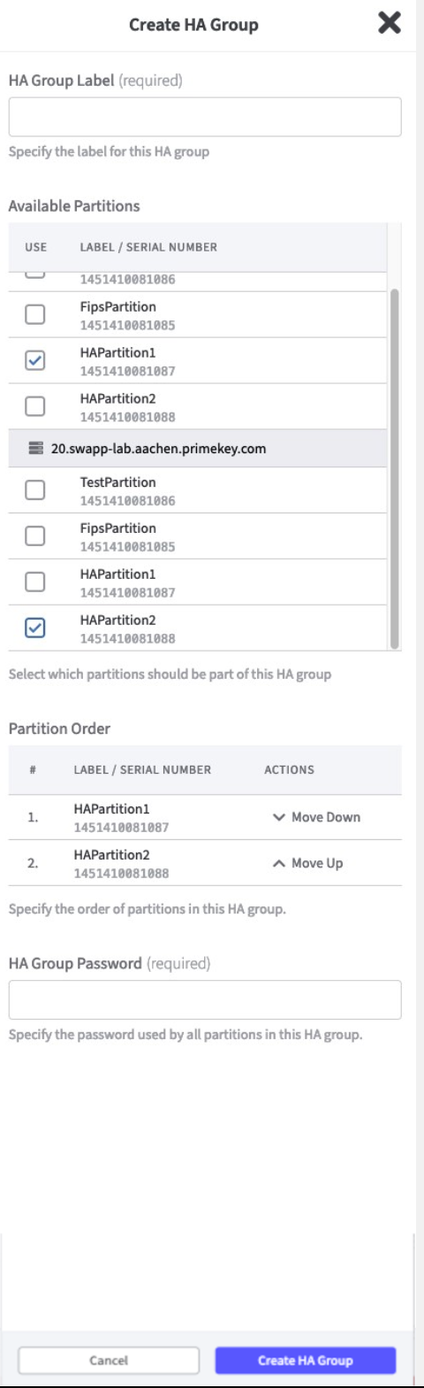Click Move Down for HAPartition1

317,817
